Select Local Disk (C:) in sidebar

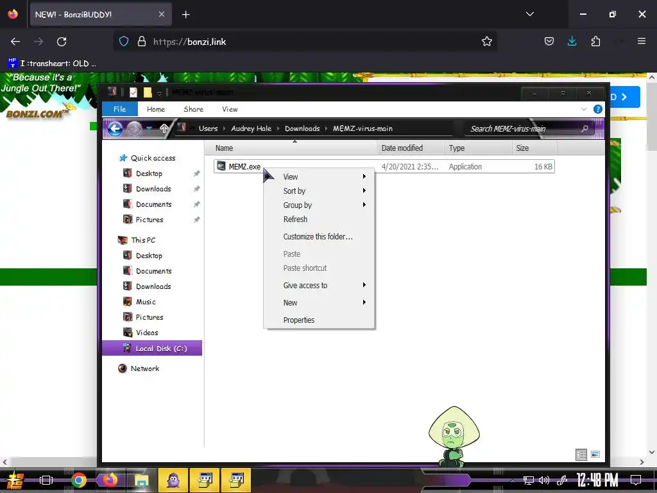click(152, 348)
